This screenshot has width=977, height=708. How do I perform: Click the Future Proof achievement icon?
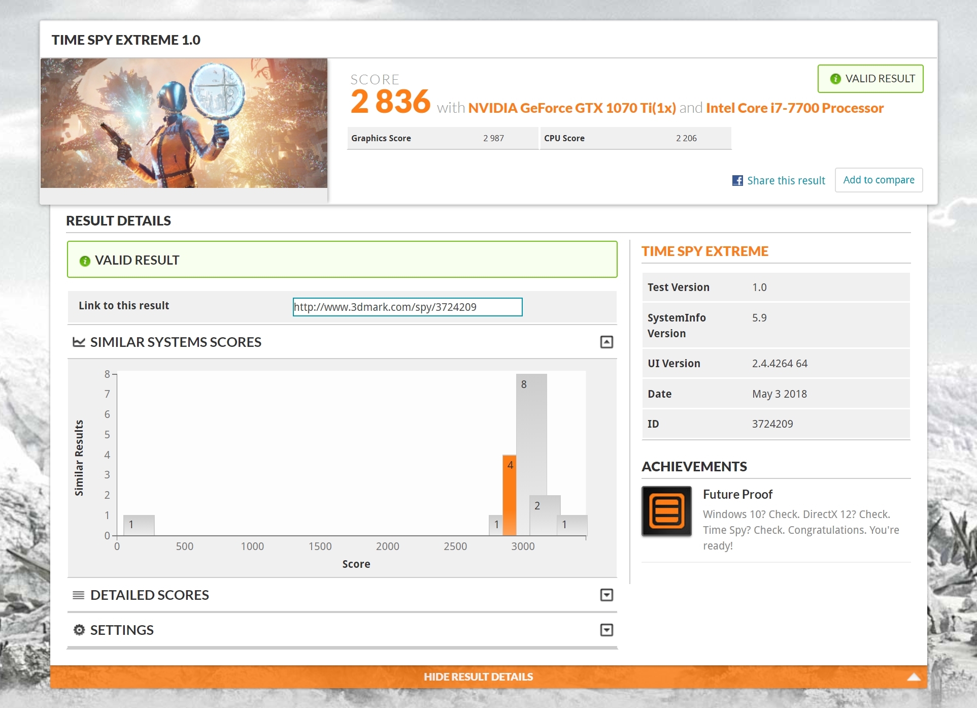pos(666,511)
